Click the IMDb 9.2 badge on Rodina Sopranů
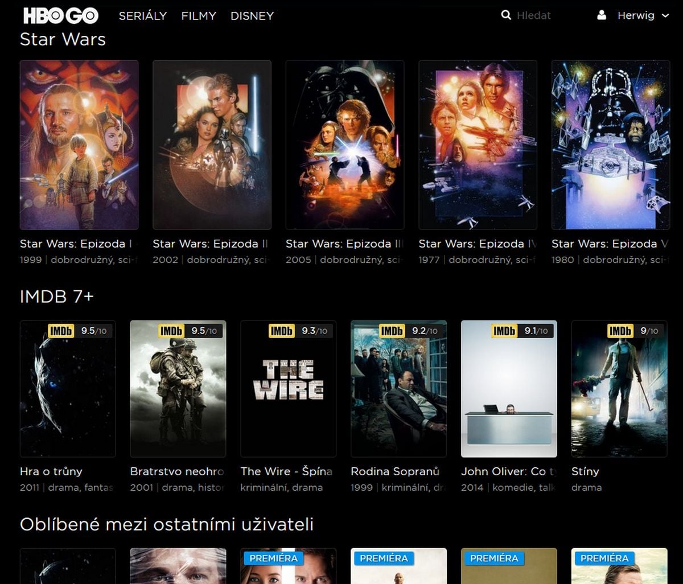The height and width of the screenshot is (584, 683). coord(410,331)
